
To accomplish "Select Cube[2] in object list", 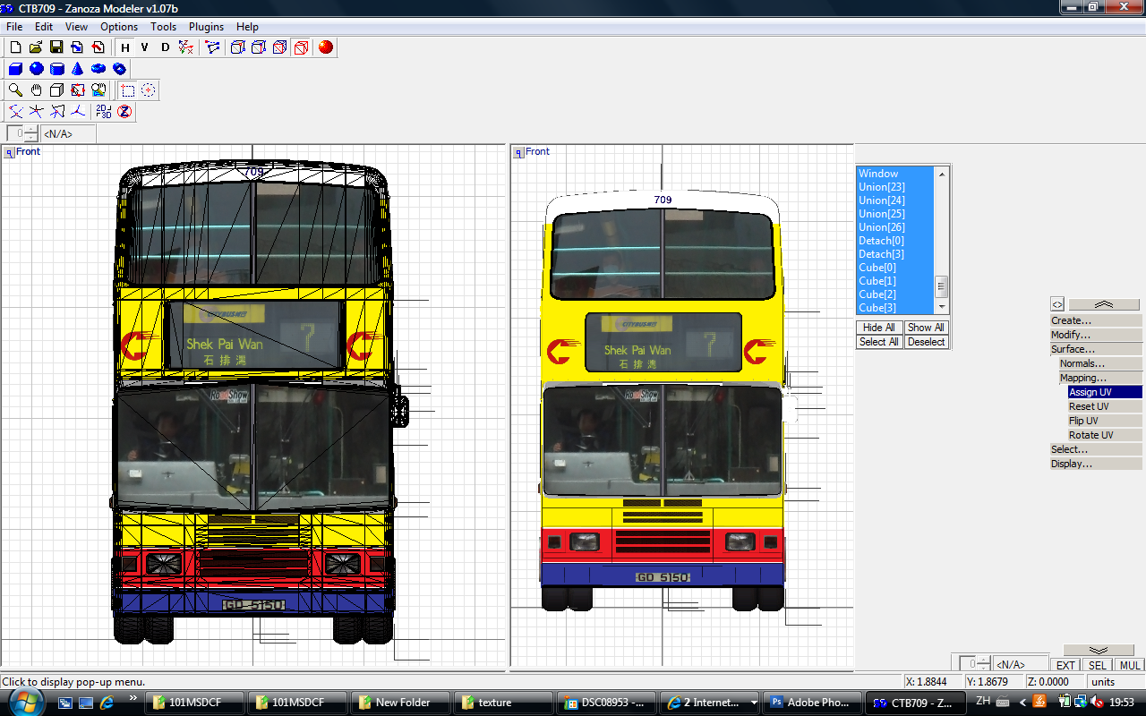I will [895, 294].
